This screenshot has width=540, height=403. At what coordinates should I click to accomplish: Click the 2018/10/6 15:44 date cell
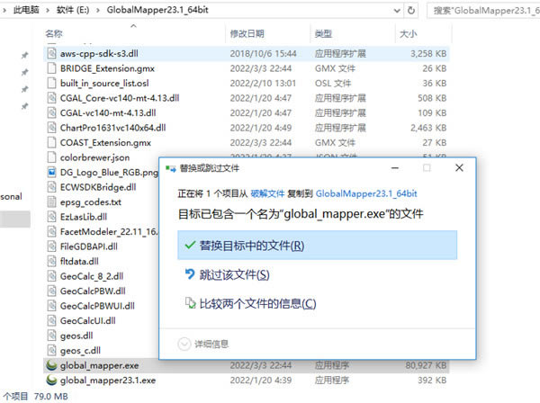263,54
